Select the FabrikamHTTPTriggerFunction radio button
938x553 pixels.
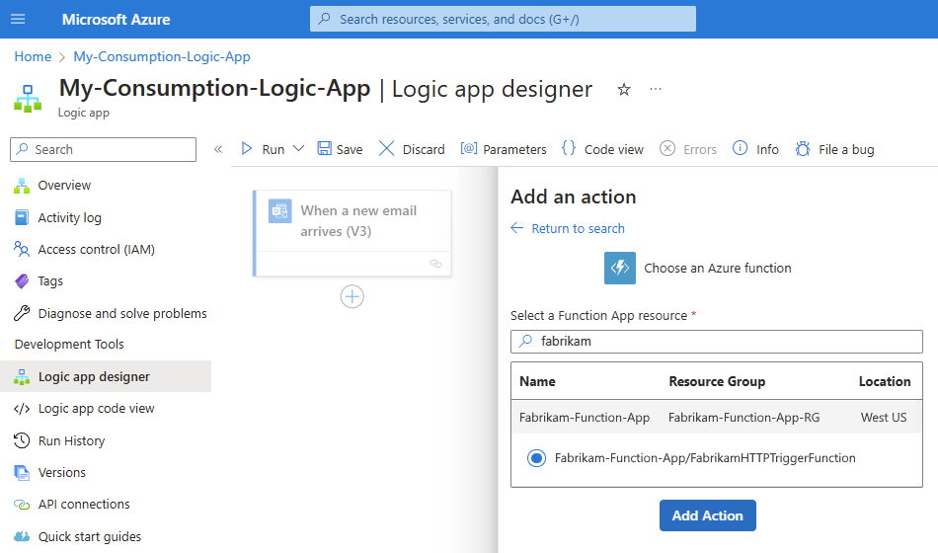536,458
